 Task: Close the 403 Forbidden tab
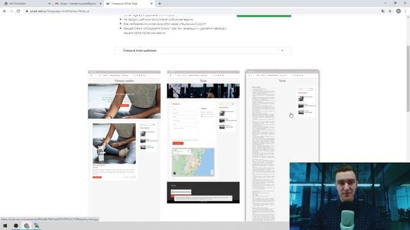49,4
